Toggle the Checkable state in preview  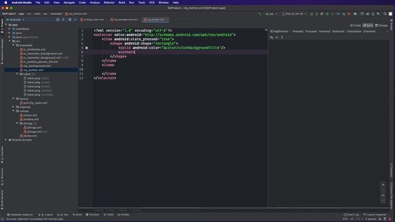pos(354,31)
